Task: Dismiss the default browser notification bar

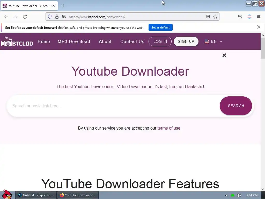Action: [x=259, y=27]
